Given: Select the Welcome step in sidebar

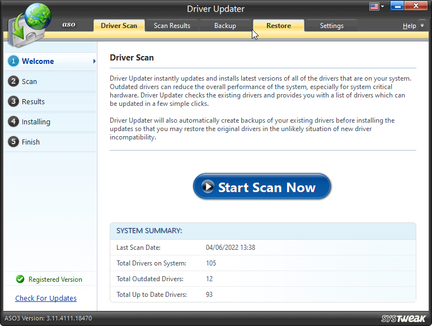Looking at the screenshot, I should [x=50, y=61].
